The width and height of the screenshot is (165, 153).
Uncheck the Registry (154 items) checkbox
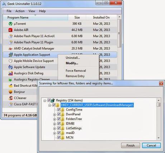click(49, 100)
